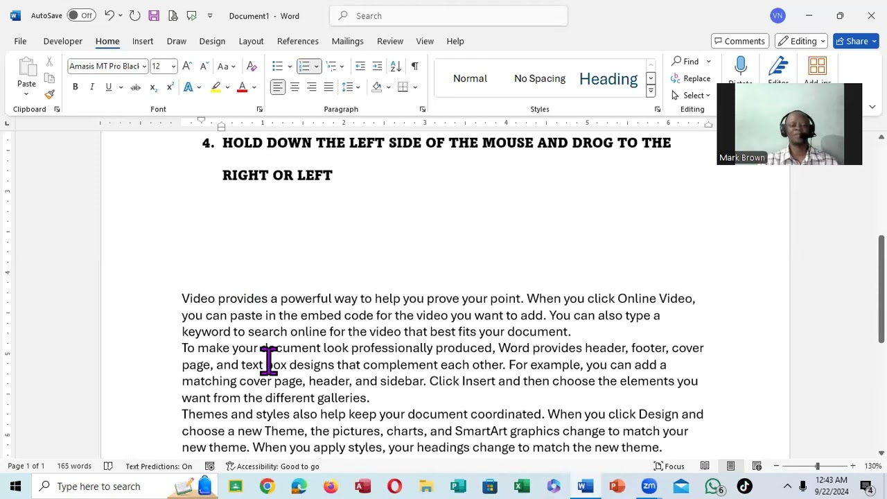Switch to Insert tab
Image resolution: width=887 pixels, height=499 pixels.
coord(143,41)
